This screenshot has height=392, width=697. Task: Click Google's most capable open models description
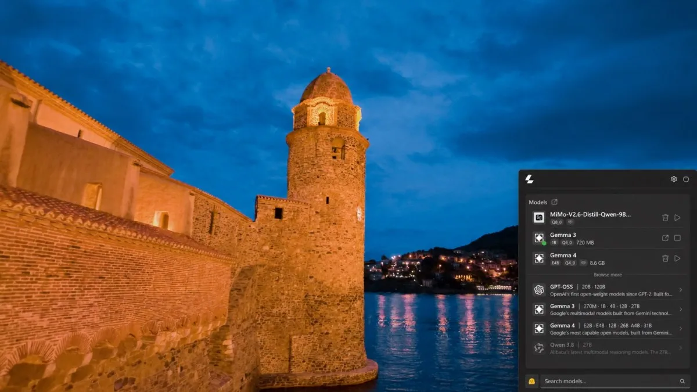[x=611, y=332]
